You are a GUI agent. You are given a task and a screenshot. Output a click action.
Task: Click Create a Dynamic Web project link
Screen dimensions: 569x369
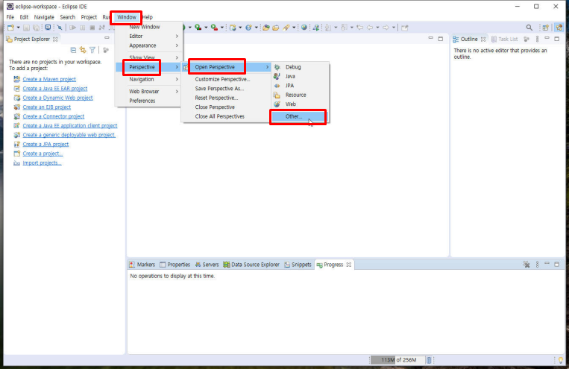coord(57,98)
